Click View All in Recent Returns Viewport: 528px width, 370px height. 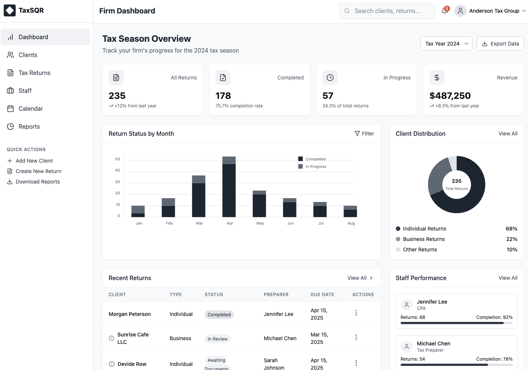coord(360,278)
